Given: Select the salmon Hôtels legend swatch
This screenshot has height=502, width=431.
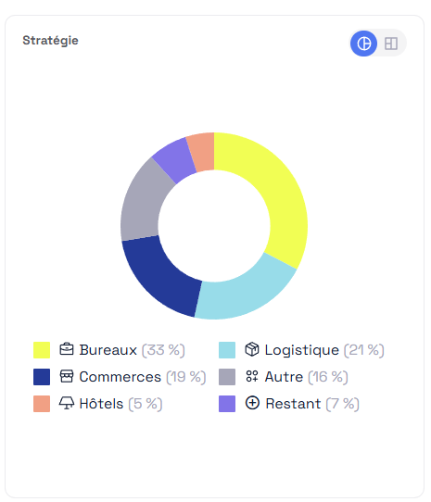Looking at the screenshot, I should pyautogui.click(x=42, y=404).
